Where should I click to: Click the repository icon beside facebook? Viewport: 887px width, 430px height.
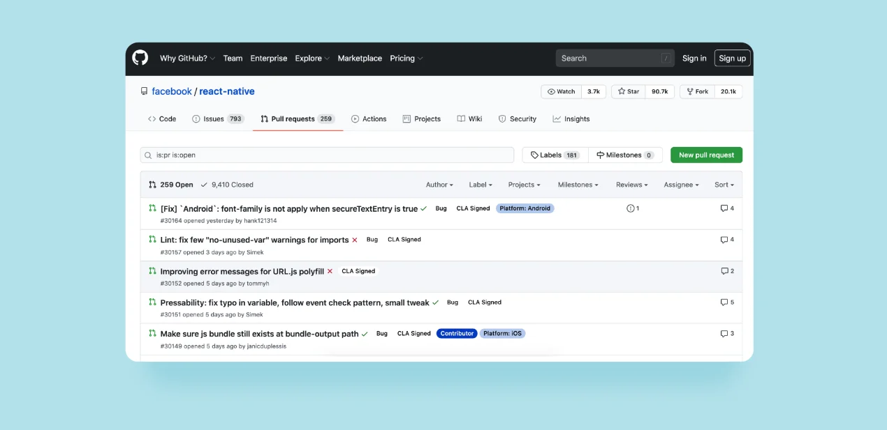(144, 91)
